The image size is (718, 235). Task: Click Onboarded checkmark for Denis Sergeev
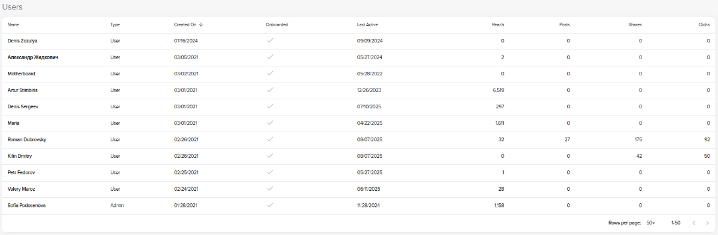click(x=270, y=106)
